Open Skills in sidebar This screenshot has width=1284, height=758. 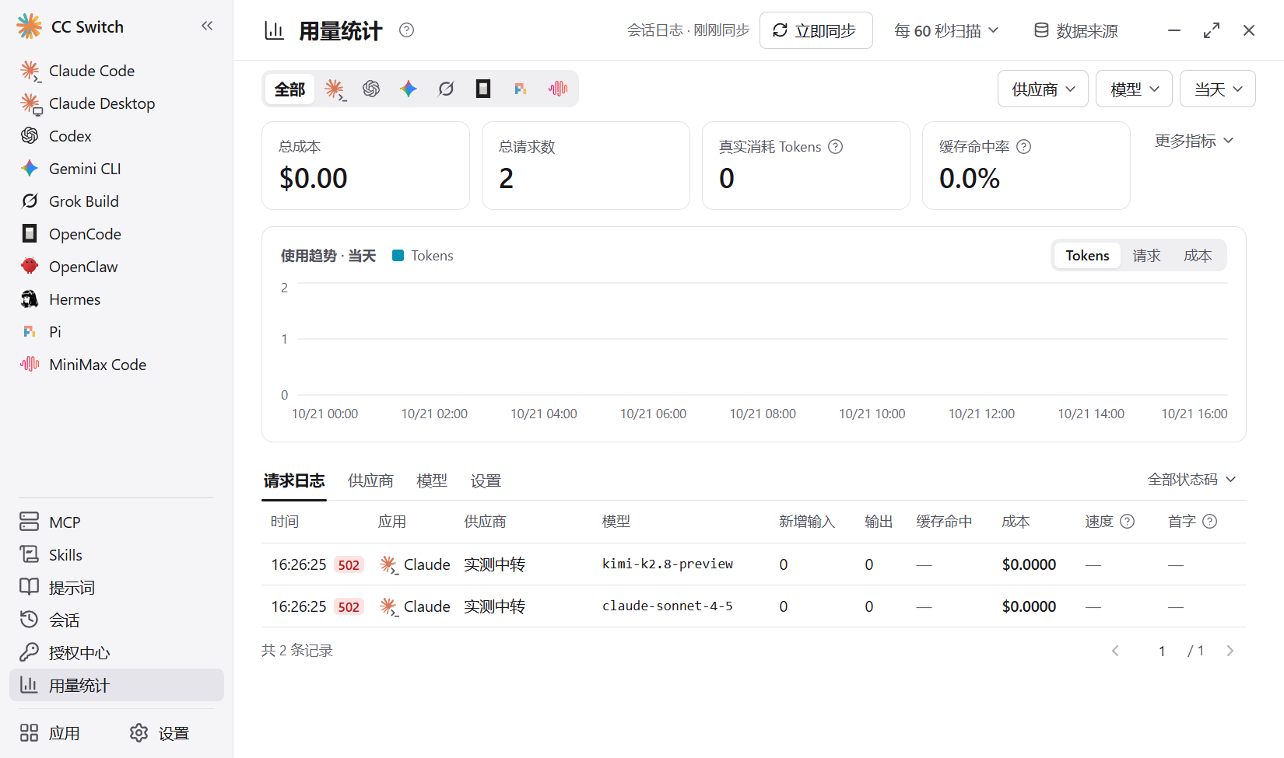[x=117, y=555]
